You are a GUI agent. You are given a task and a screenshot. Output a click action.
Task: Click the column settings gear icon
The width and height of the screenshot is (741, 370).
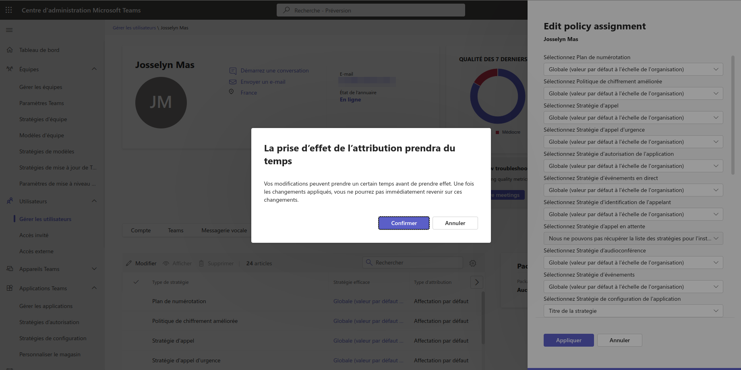pos(473,263)
